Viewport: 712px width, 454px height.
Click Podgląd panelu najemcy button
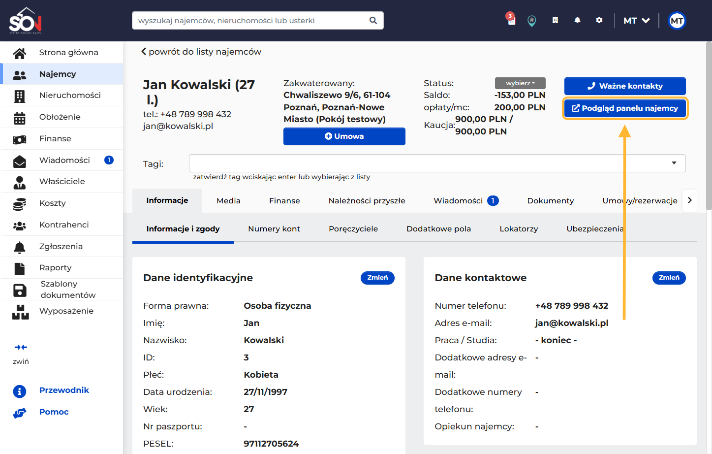click(624, 108)
